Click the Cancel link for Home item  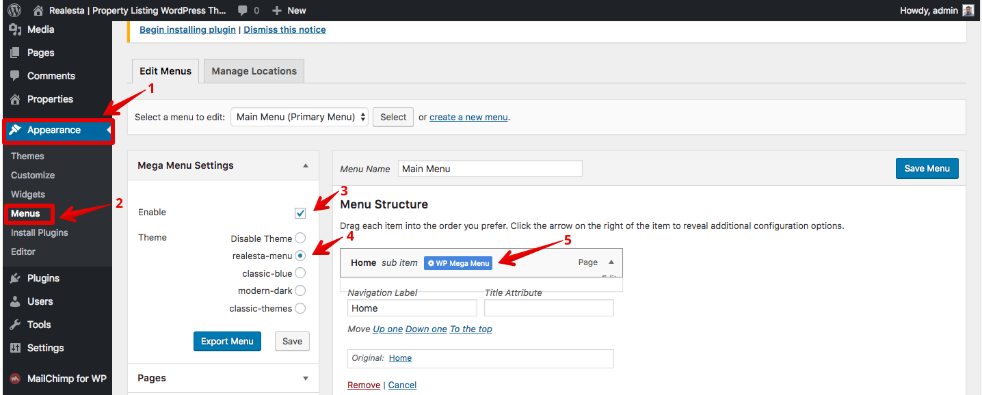pos(402,385)
